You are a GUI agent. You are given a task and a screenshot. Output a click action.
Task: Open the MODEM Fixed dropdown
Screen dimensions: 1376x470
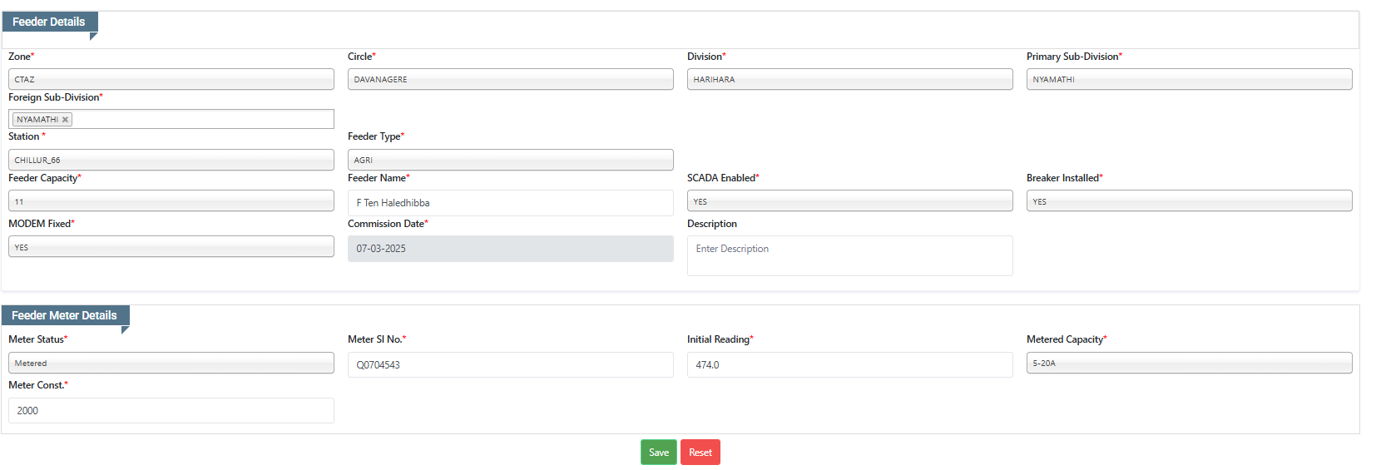[x=171, y=246]
